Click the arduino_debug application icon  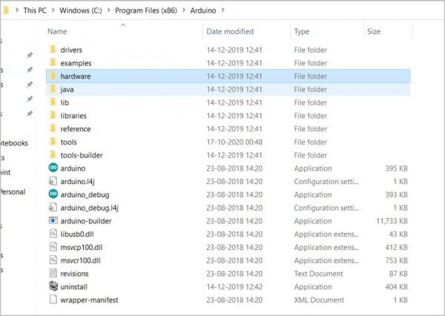click(x=53, y=194)
